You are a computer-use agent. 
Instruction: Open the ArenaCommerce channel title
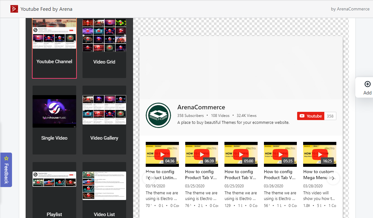tap(201, 107)
